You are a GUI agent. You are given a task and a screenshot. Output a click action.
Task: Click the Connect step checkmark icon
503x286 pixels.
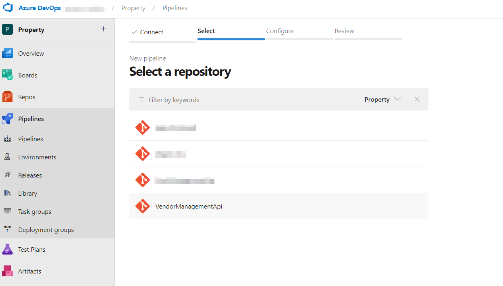coord(135,32)
